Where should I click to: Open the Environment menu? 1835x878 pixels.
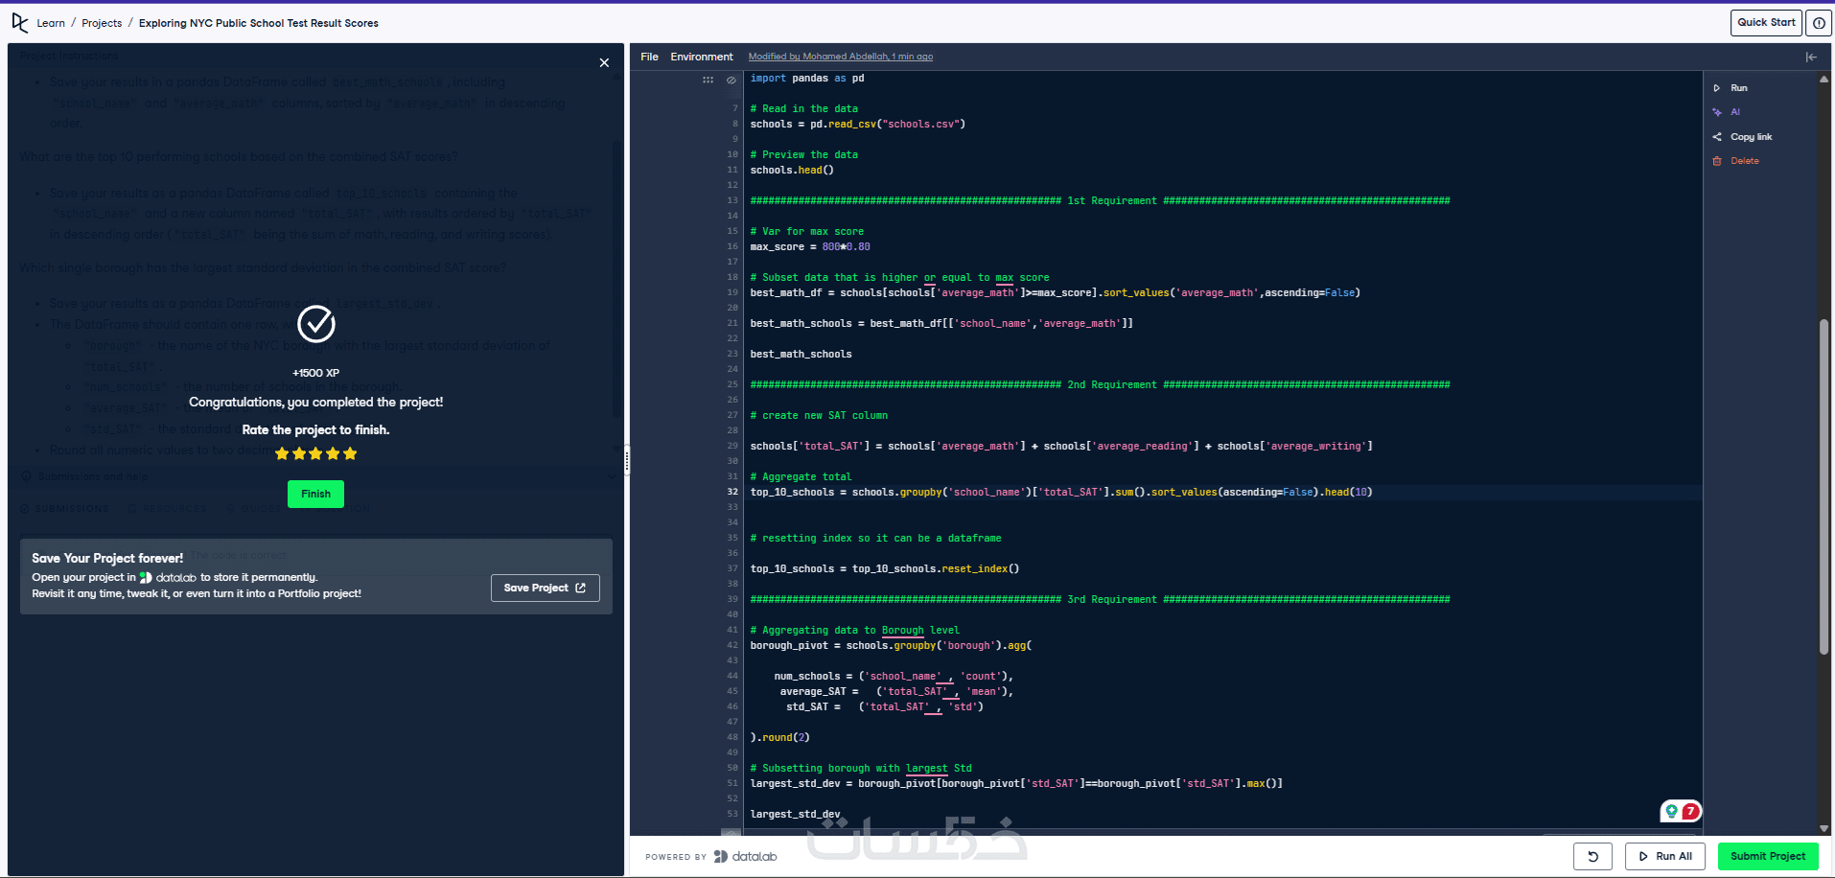702,57
